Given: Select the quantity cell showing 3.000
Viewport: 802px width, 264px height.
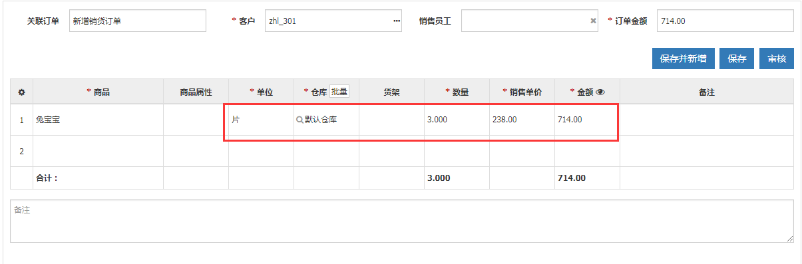Looking at the screenshot, I should point(457,120).
